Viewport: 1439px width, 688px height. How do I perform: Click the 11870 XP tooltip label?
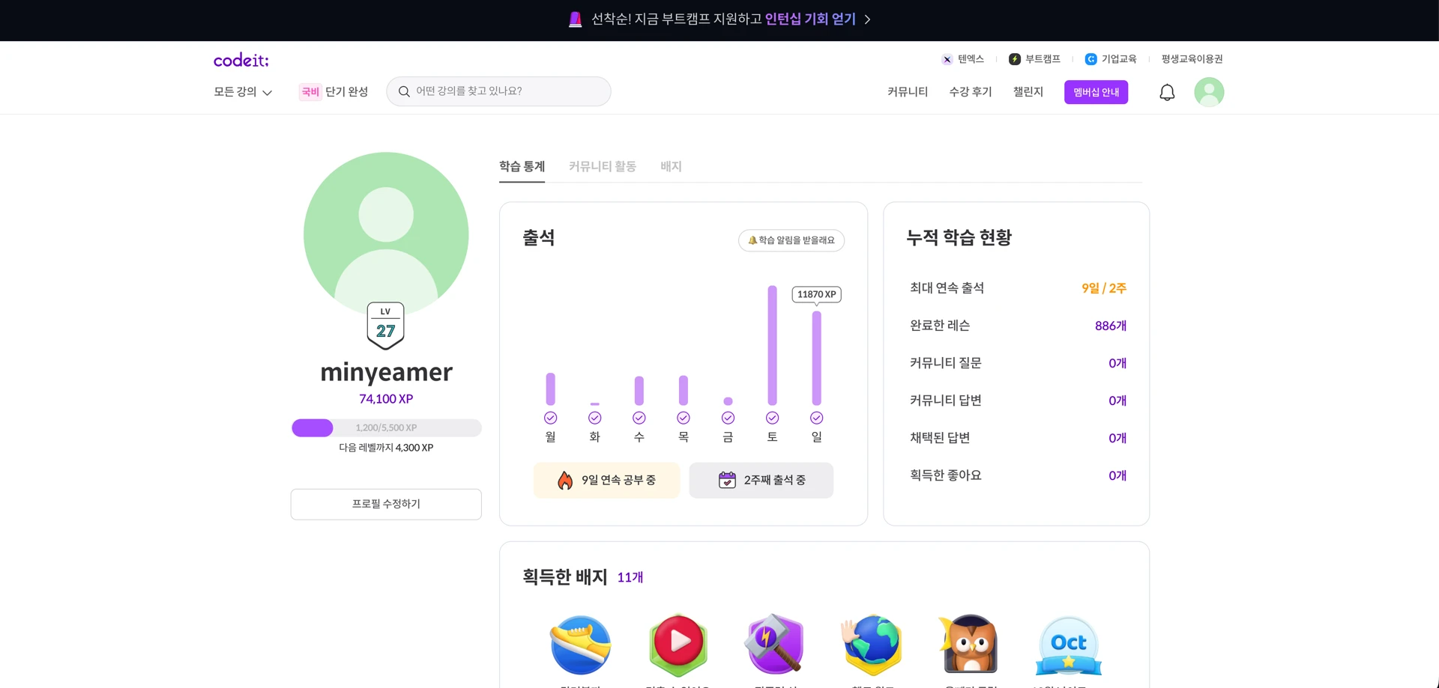click(816, 294)
